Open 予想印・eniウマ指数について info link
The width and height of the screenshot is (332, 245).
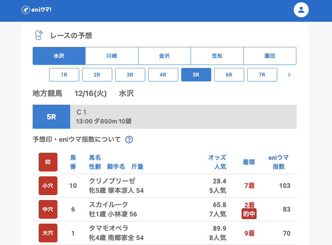pos(77,140)
